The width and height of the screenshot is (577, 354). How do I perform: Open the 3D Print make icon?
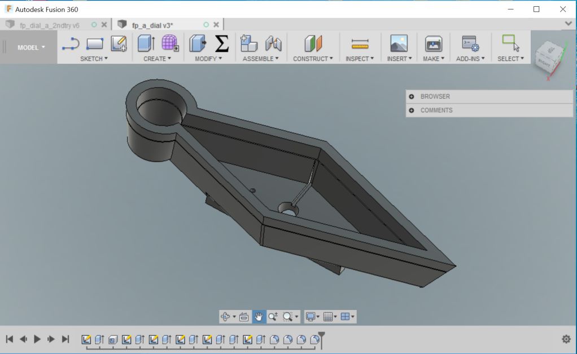pyautogui.click(x=434, y=44)
